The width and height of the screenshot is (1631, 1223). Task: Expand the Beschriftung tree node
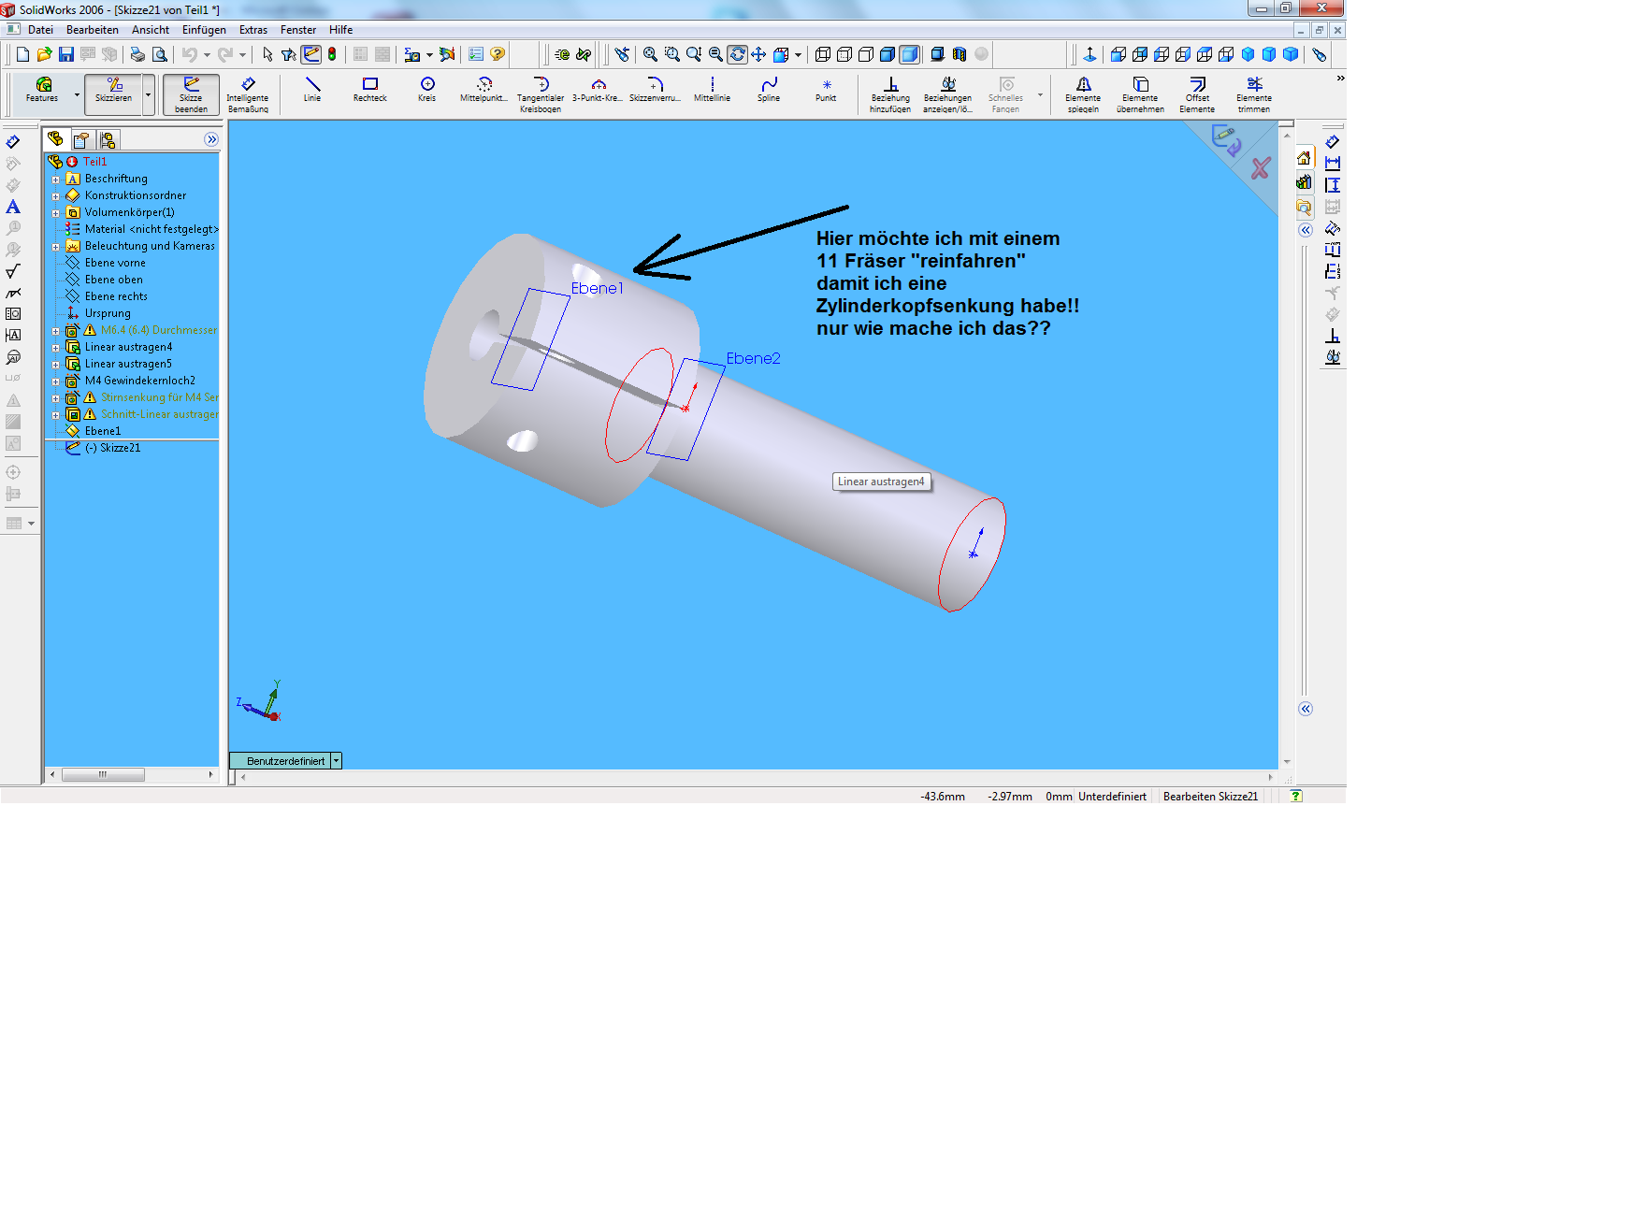(56, 180)
